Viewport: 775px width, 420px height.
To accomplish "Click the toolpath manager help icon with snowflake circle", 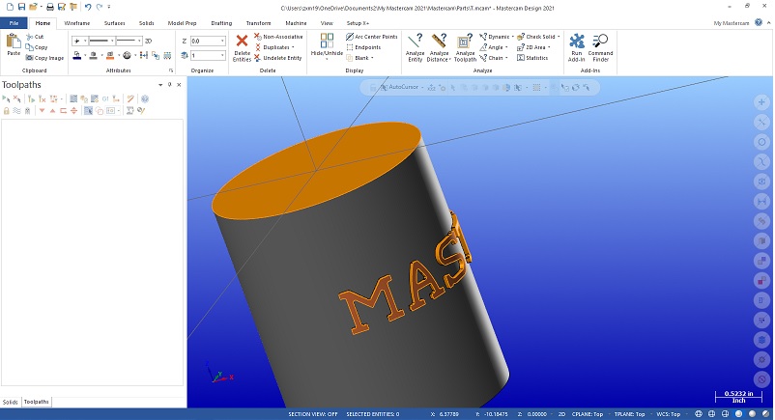I will pyautogui.click(x=145, y=98).
